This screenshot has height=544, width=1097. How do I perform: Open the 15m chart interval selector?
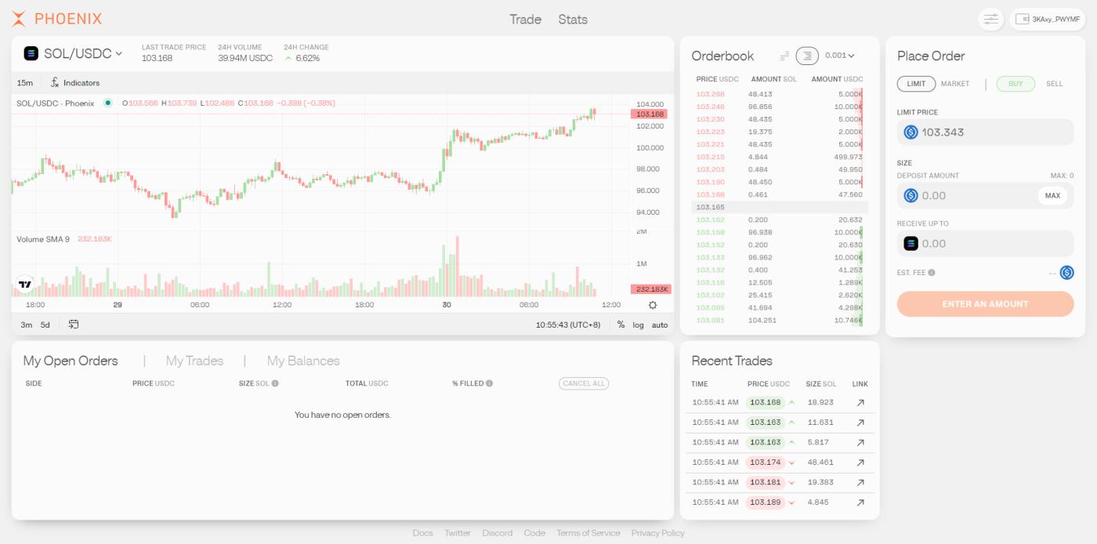click(25, 83)
